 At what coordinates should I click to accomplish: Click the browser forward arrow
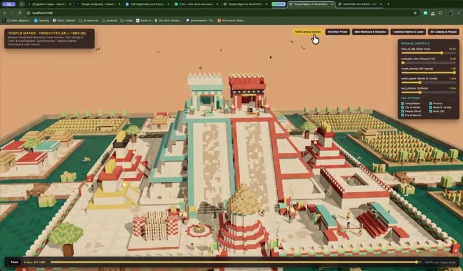point(12,13)
